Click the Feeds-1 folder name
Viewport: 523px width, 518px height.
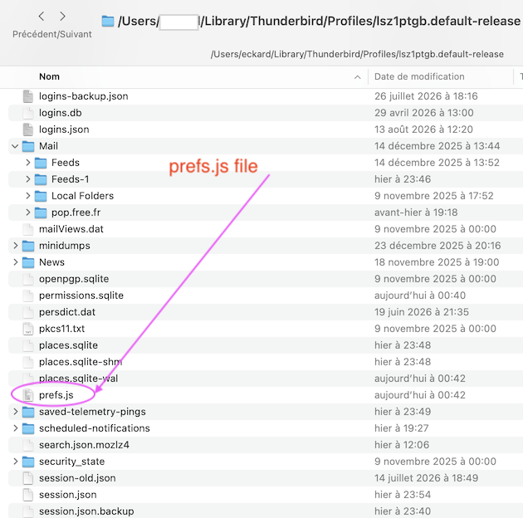70,179
